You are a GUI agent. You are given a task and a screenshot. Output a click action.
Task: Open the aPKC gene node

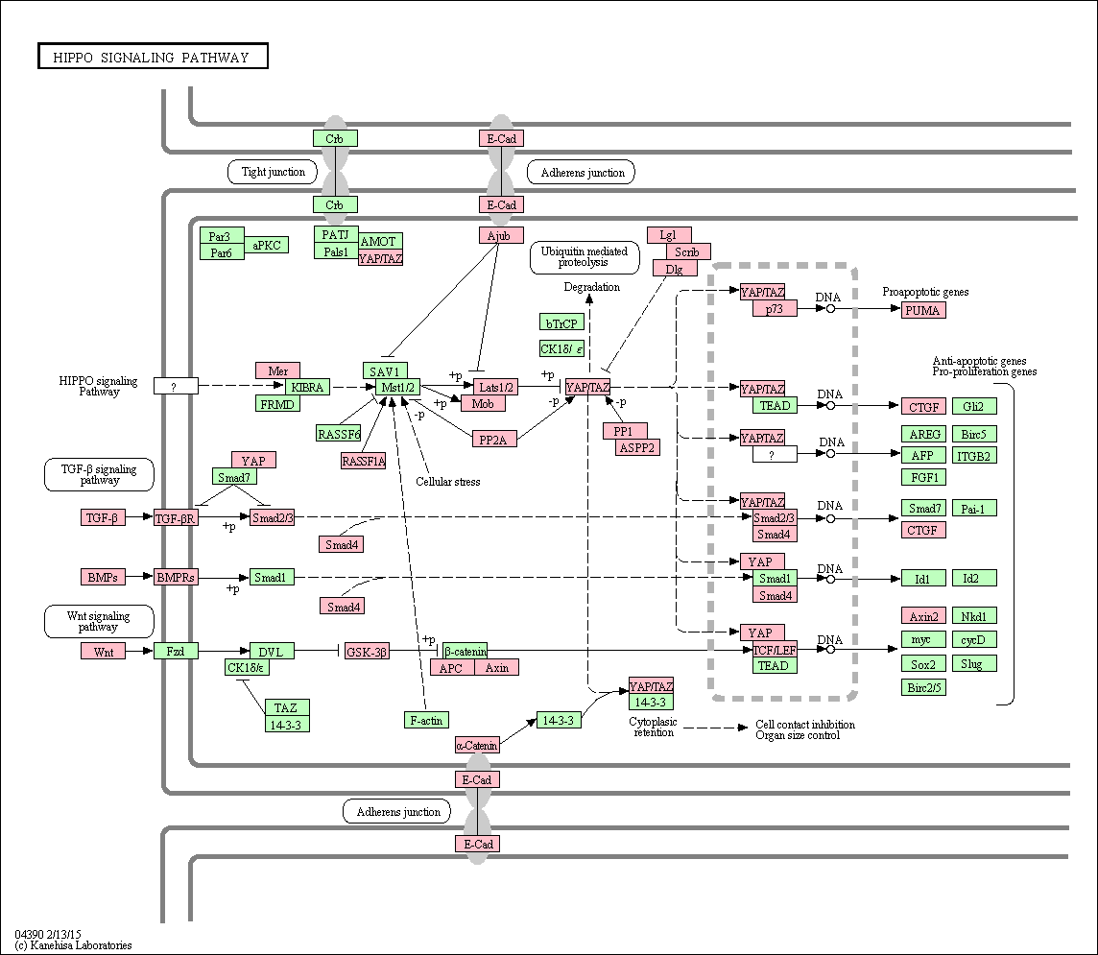coord(267,245)
